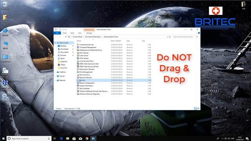Launch Microsoft Edge from taskbar
The image size is (251, 141).
point(61,138)
